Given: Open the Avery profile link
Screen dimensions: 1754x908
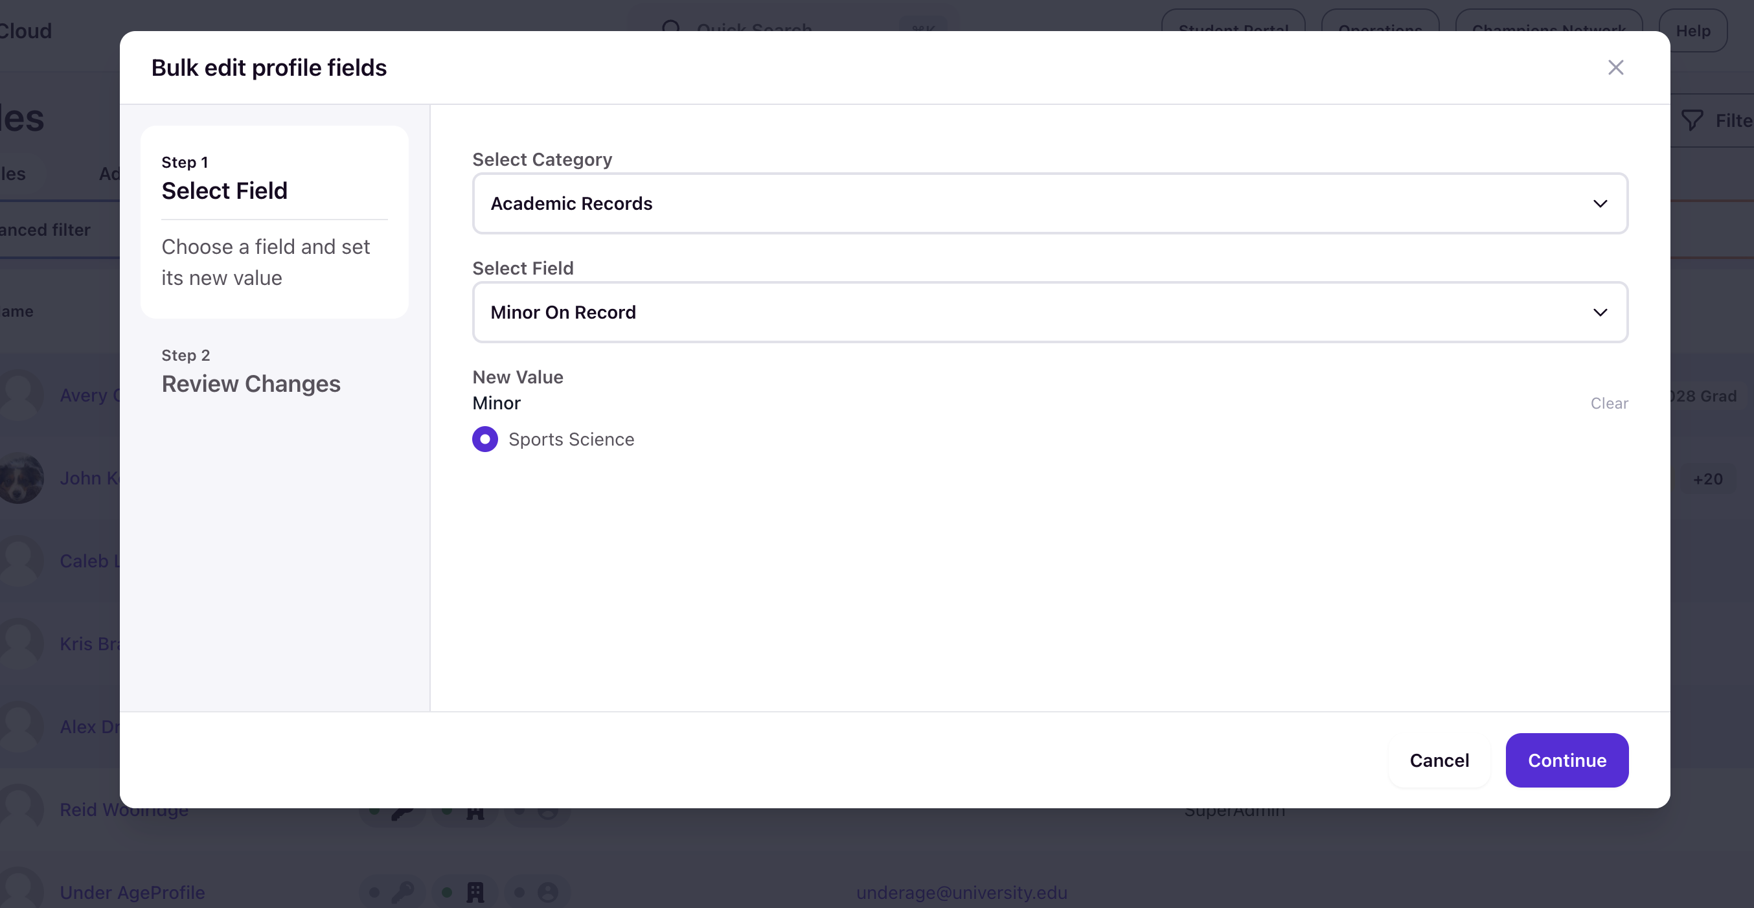Looking at the screenshot, I should (90, 396).
